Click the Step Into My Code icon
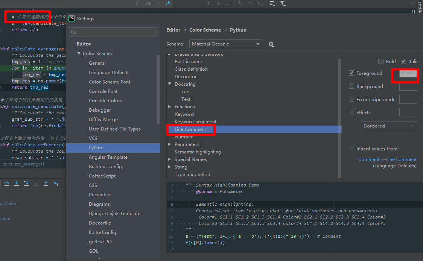 click(26, 184)
